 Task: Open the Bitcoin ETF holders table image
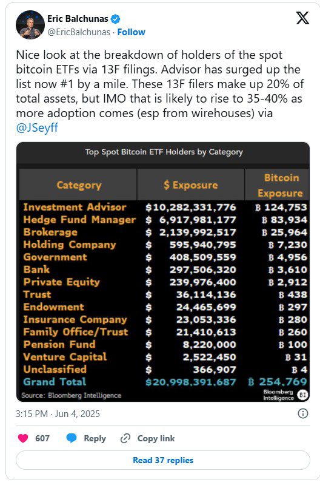pyautogui.click(x=163, y=272)
